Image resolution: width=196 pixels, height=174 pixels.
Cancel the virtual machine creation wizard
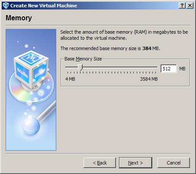[x=174, y=163]
